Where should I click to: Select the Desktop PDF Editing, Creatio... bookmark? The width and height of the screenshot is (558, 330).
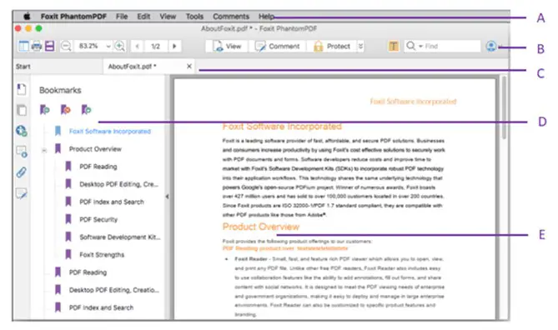[114, 290]
